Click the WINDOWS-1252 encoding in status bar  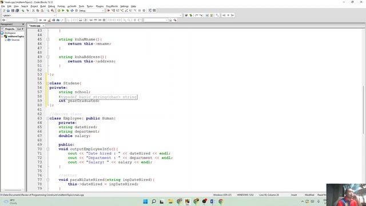[x=245, y=195]
